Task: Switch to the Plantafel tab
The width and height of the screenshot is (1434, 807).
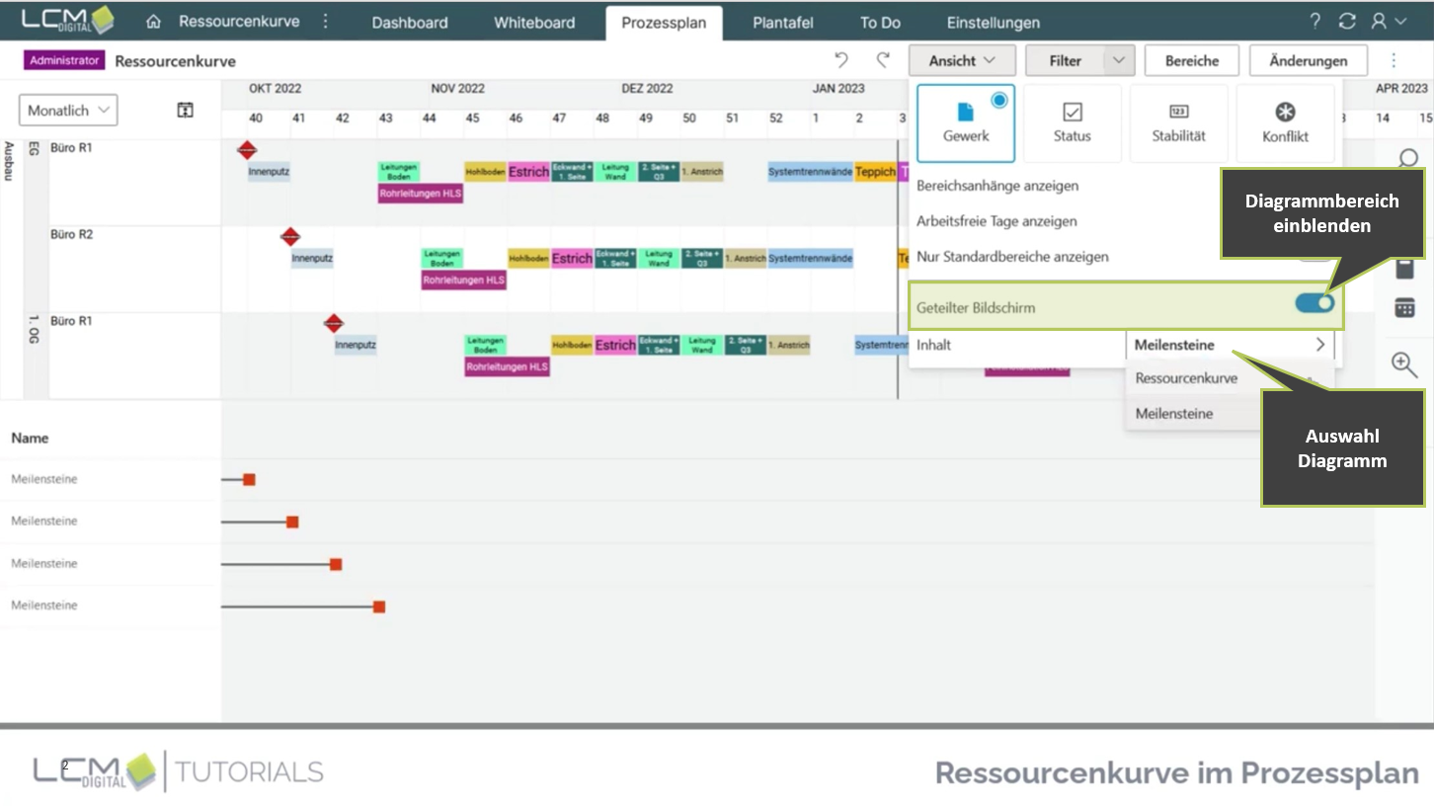Action: click(x=783, y=23)
